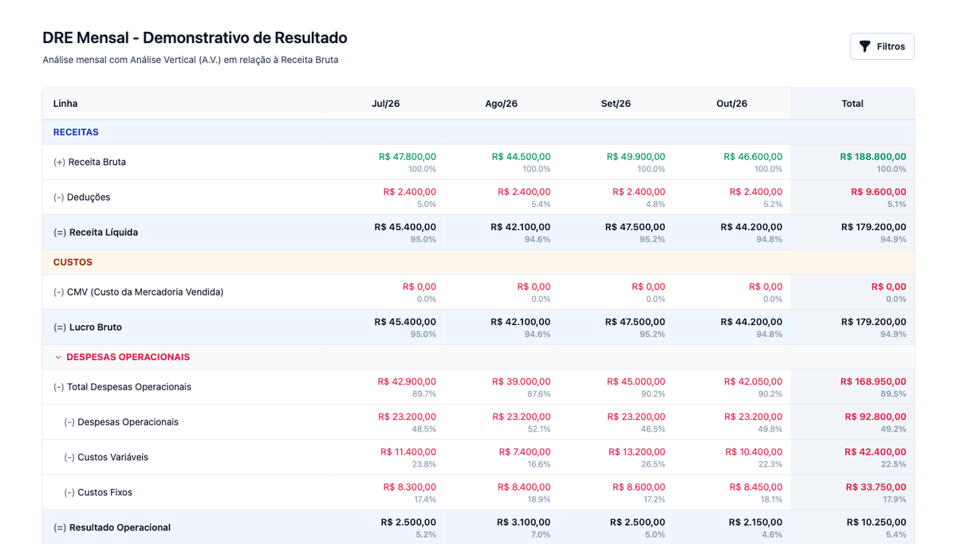Select the Custos Fixos sub-row
Viewport: 957px width, 544px height.
coord(478,492)
